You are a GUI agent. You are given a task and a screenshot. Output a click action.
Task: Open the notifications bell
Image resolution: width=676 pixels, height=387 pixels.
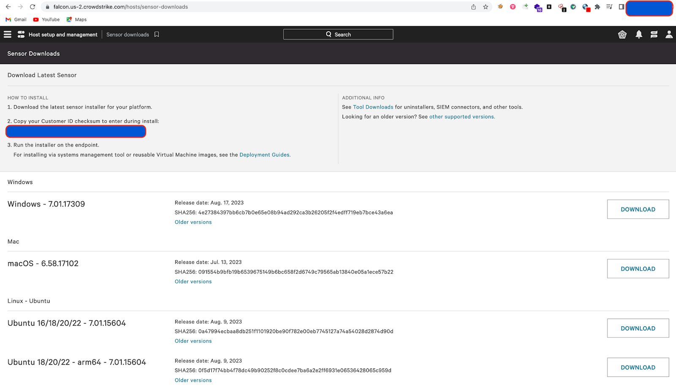tap(639, 35)
